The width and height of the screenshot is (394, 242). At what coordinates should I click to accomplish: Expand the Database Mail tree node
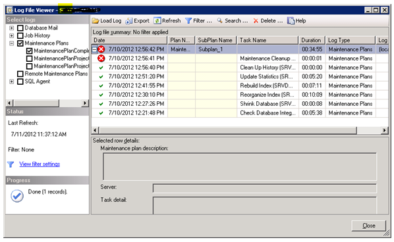(12, 28)
